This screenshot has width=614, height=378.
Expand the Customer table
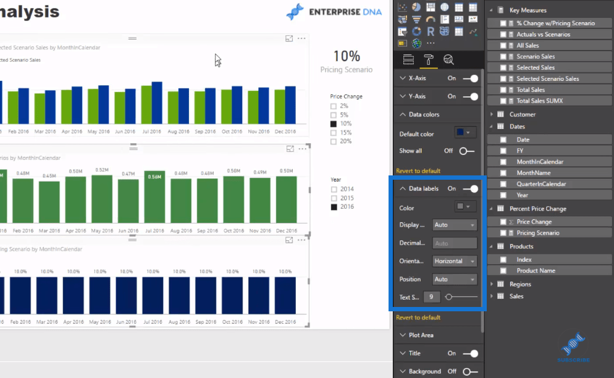click(x=492, y=114)
